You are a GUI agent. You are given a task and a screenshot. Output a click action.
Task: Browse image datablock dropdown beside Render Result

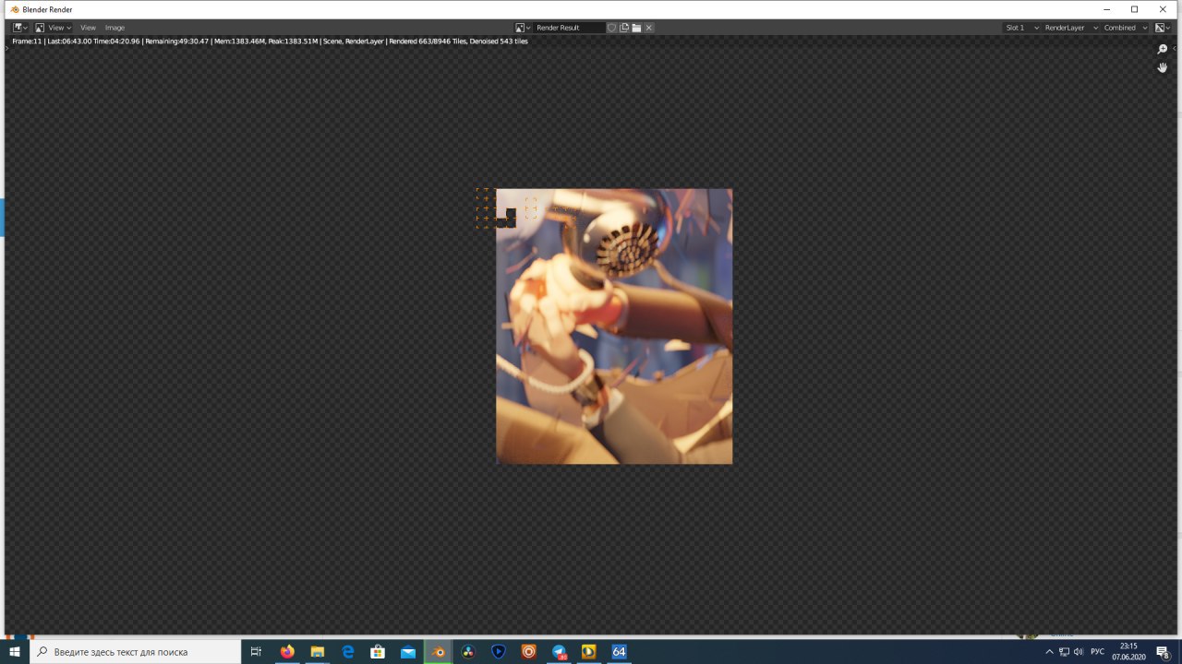pyautogui.click(x=524, y=28)
